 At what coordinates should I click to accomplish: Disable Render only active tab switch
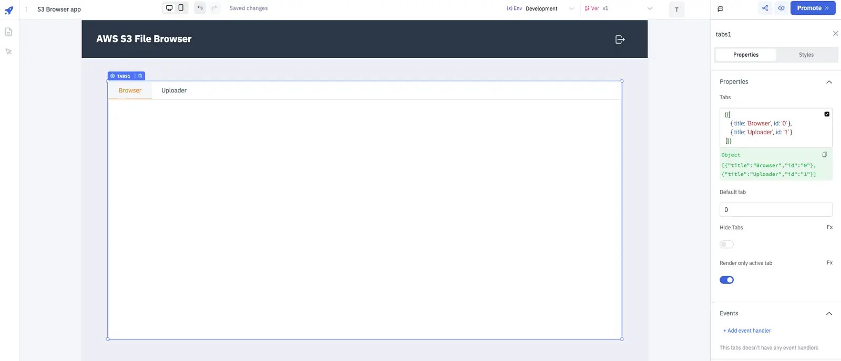tap(726, 280)
